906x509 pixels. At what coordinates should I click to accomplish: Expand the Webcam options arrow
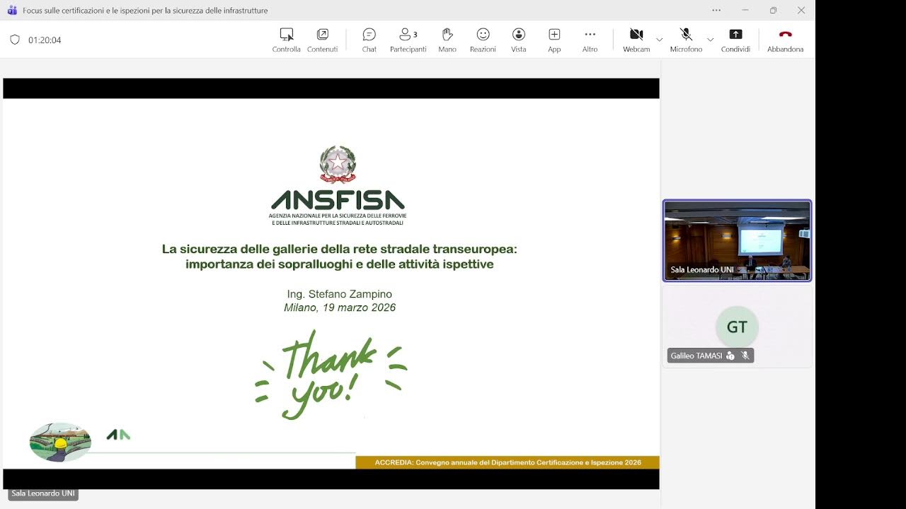click(660, 40)
